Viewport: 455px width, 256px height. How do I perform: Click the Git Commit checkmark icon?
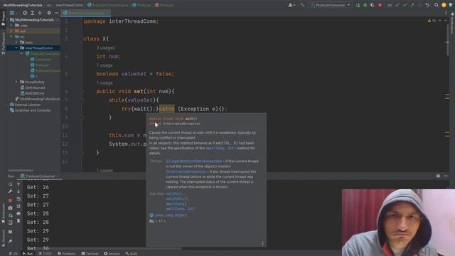[x=405, y=5]
